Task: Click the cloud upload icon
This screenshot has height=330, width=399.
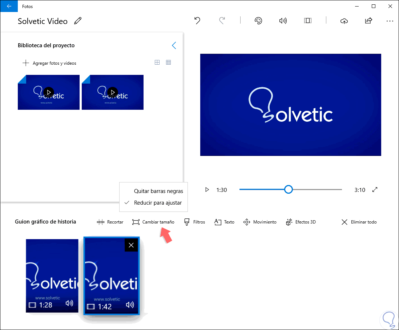Action: tap(344, 21)
